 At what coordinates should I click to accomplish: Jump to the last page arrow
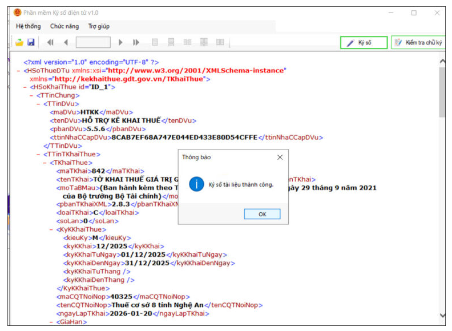(136, 42)
